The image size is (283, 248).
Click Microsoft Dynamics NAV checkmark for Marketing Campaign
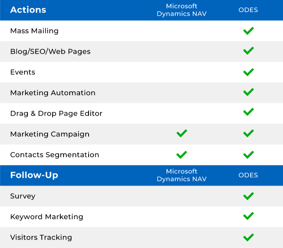tap(182, 133)
